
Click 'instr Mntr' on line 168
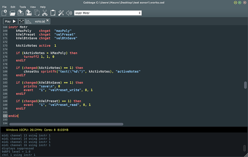coord(18,27)
